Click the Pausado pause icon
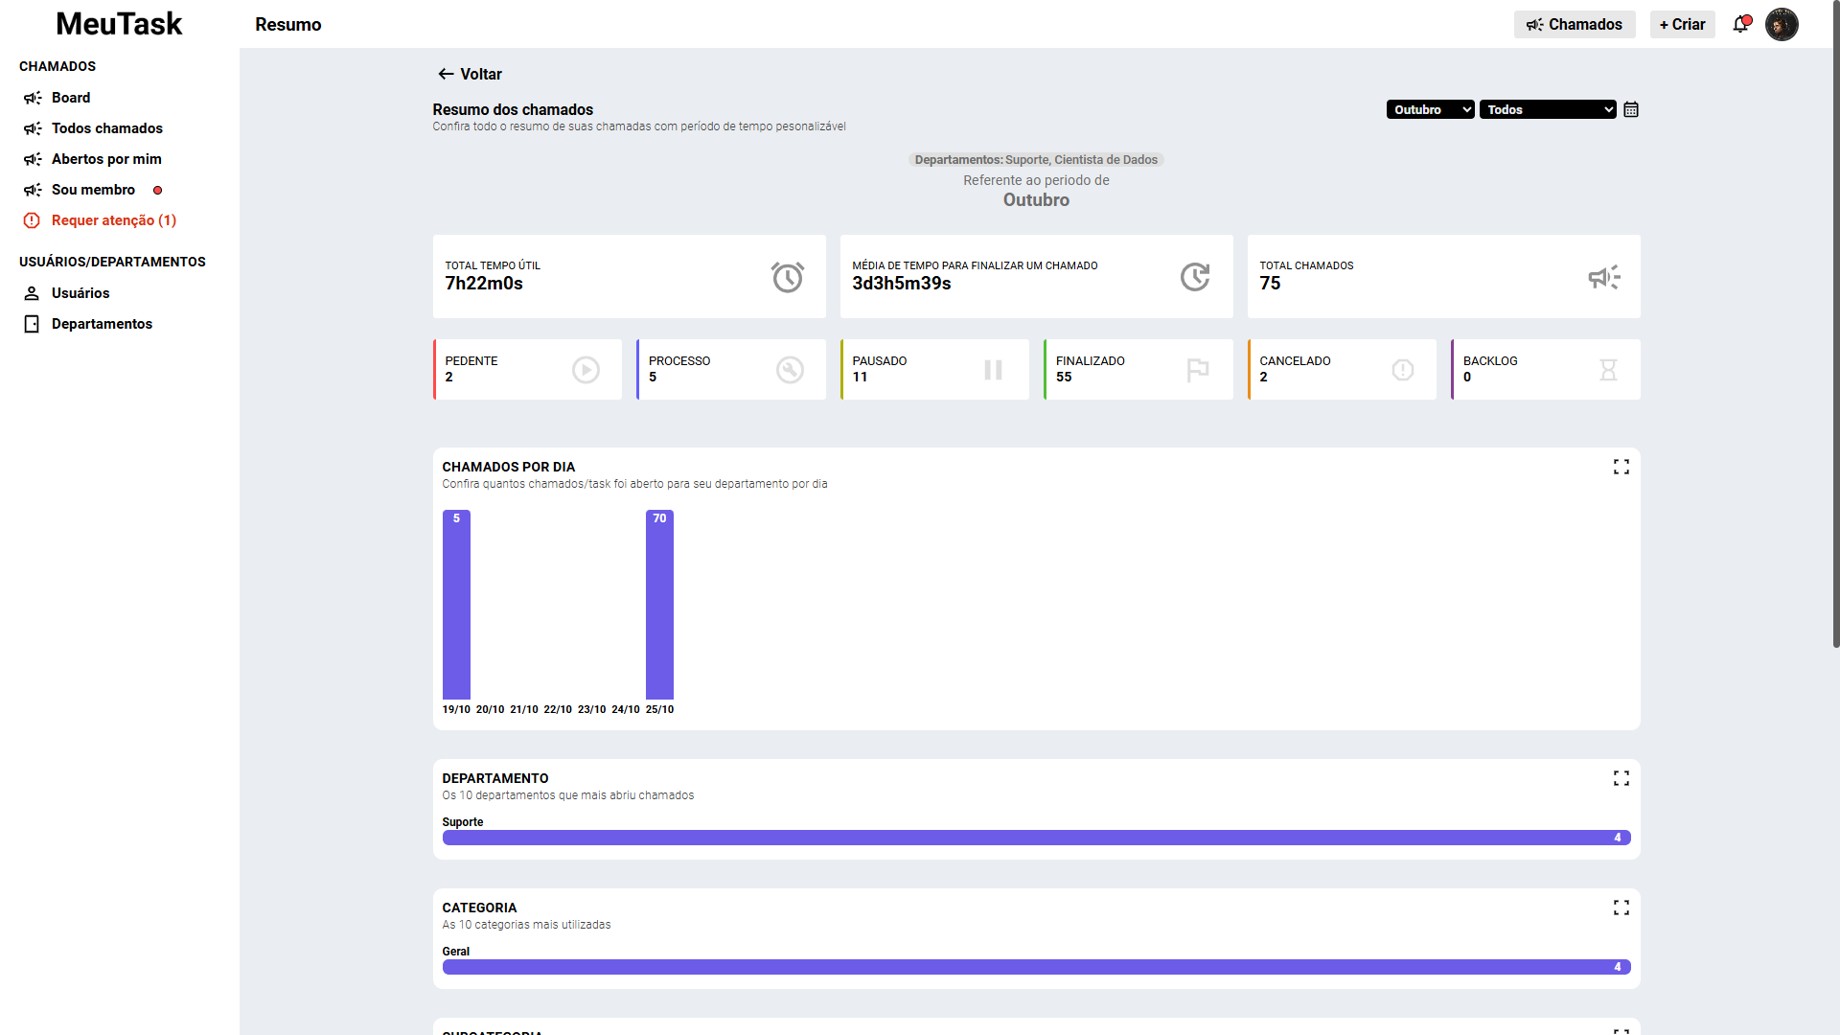This screenshot has height=1035, width=1840. 993,370
